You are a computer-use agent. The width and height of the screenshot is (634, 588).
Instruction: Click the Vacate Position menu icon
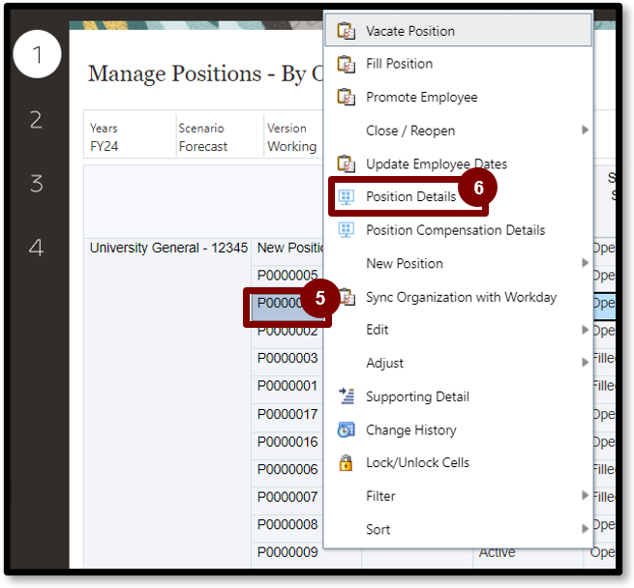(346, 31)
